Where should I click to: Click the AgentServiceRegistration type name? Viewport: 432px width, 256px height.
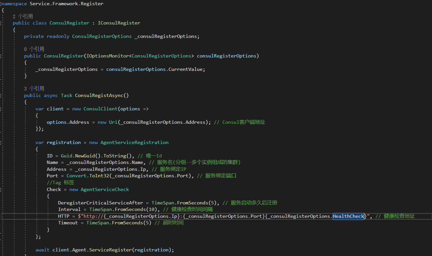[134, 142]
